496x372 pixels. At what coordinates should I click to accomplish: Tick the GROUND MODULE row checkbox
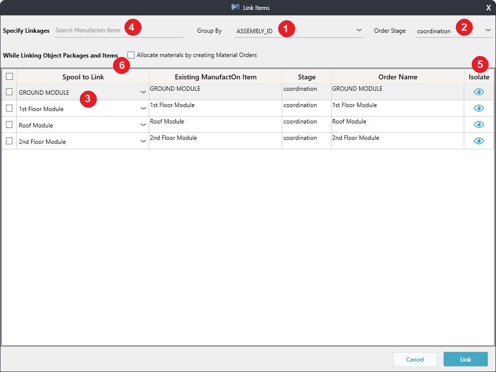tap(9, 92)
